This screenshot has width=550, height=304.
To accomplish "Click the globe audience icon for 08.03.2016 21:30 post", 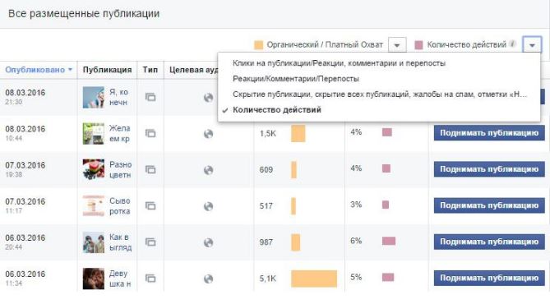I will pos(208,98).
